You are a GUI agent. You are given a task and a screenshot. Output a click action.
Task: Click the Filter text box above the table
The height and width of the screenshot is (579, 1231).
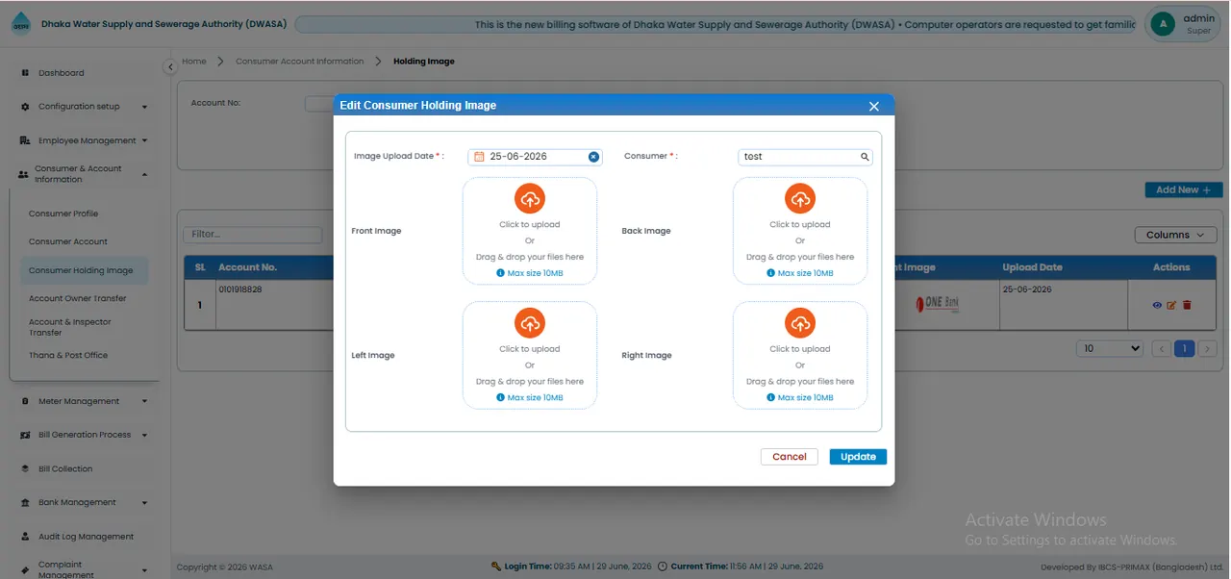[x=252, y=235]
